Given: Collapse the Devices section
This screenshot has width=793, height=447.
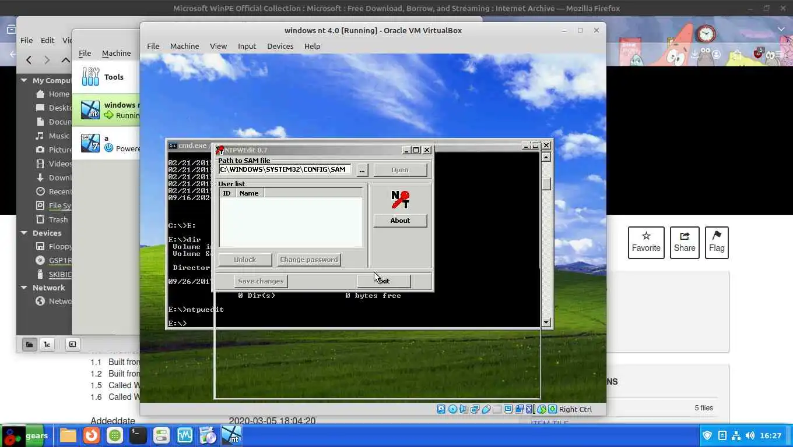Looking at the screenshot, I should point(24,233).
